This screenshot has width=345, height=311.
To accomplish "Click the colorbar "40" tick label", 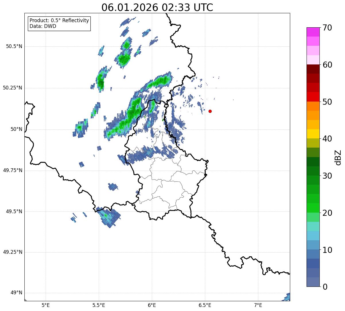I will [x=327, y=139].
